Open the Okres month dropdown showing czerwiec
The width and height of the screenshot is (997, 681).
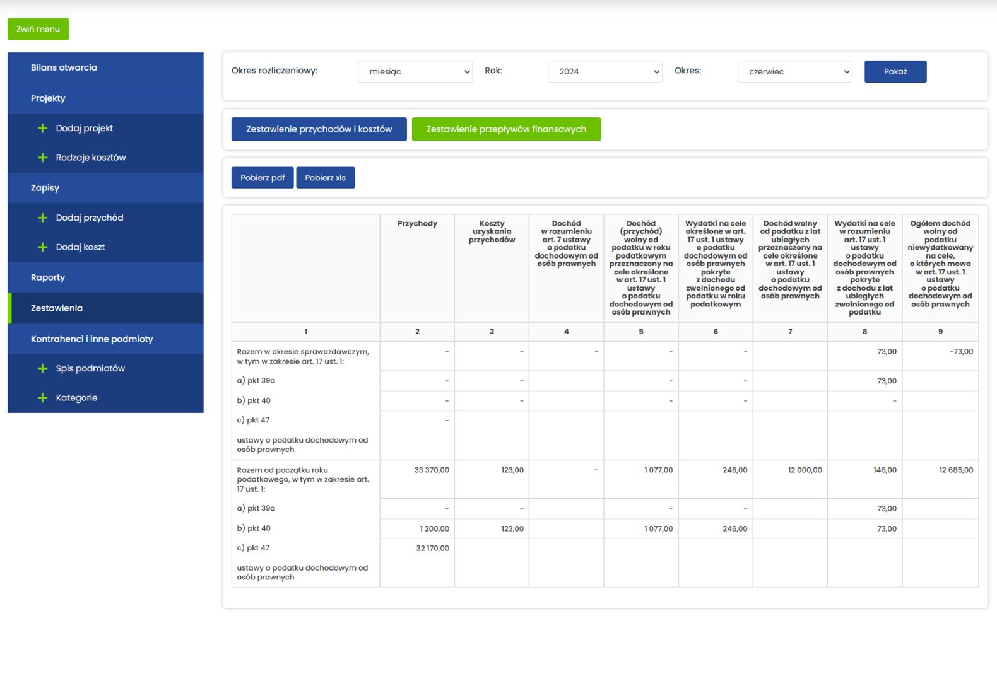[794, 72]
